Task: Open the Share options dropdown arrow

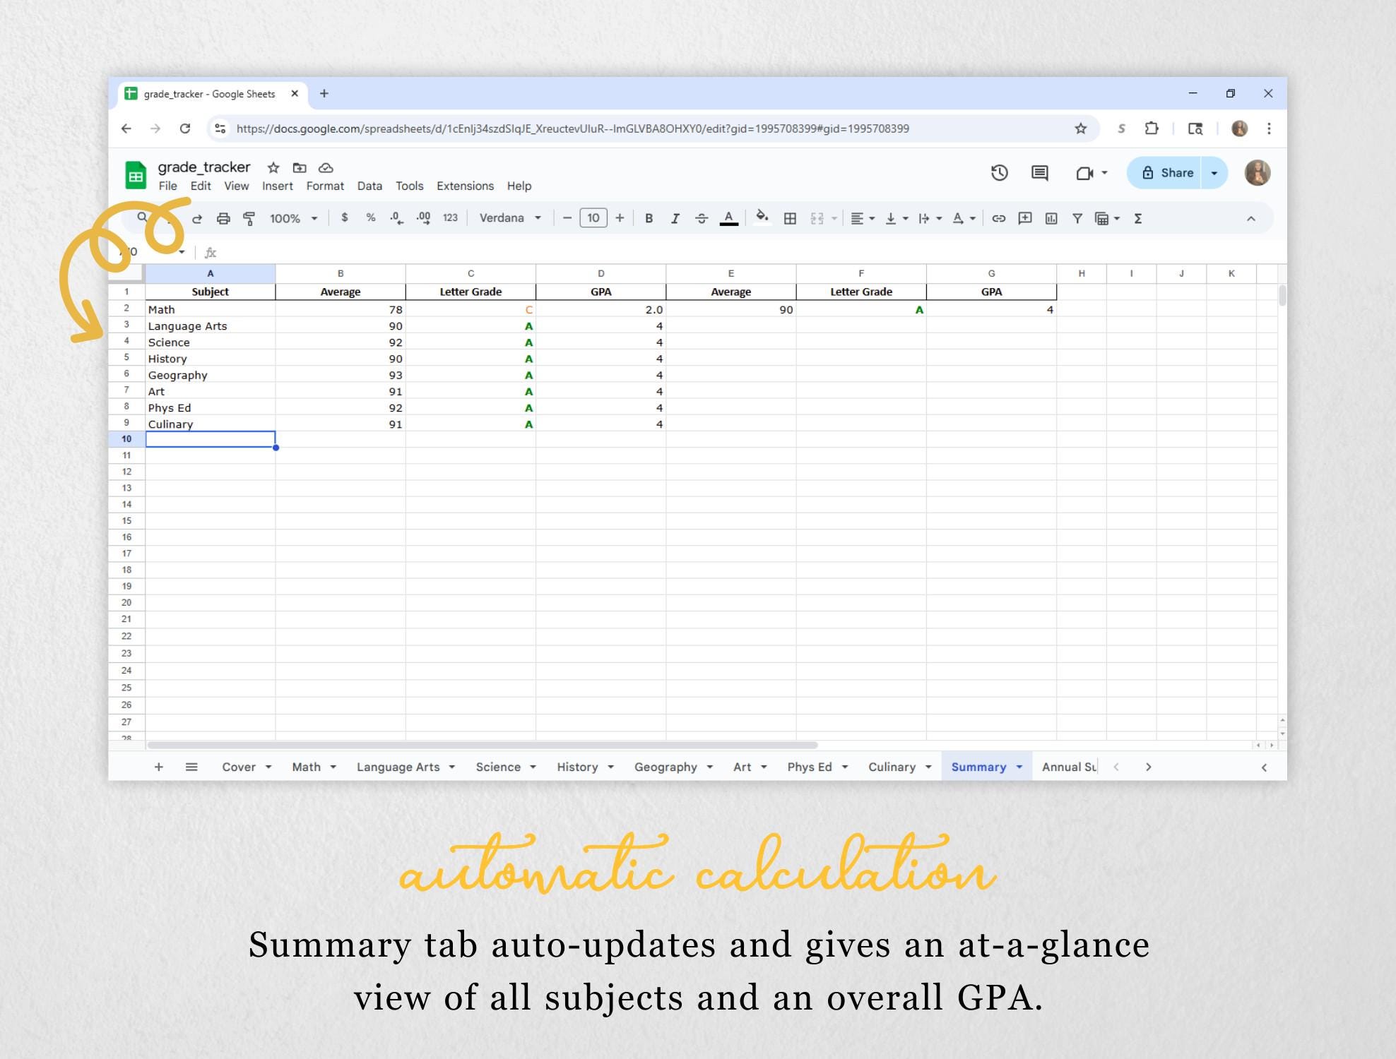Action: [x=1214, y=173]
